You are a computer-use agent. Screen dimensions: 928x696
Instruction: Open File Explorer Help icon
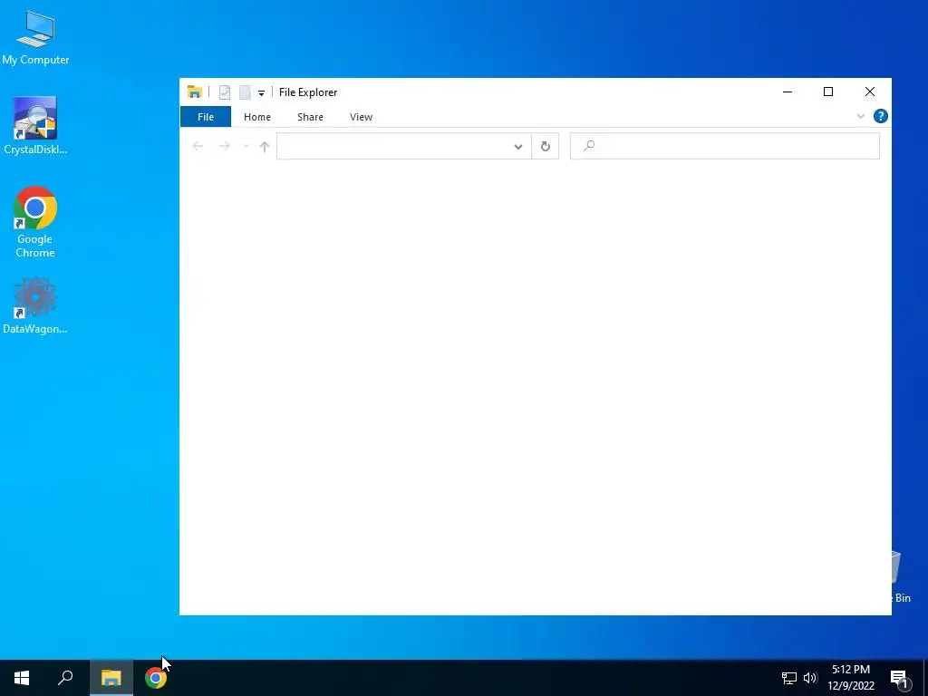(880, 116)
